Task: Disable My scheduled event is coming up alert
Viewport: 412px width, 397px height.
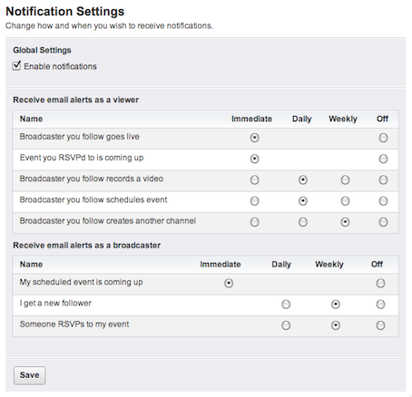Action: (380, 283)
